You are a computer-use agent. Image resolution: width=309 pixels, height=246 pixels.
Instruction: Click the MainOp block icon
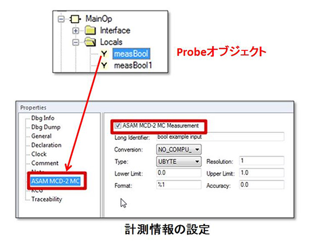point(76,19)
